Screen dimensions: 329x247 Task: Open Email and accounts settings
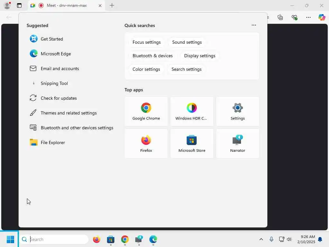click(54, 69)
